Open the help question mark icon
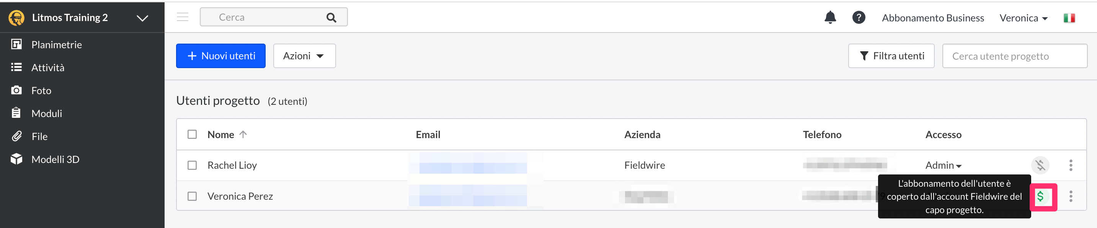Viewport: 1097px width, 228px height. coord(859,18)
